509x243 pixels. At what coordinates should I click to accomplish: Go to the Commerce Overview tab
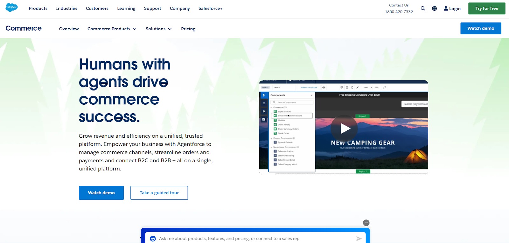[x=69, y=29]
